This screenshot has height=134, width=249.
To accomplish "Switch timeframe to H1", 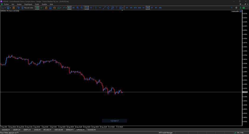I will 143,8.
